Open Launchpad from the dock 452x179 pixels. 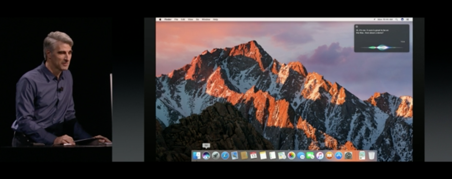coord(216,156)
